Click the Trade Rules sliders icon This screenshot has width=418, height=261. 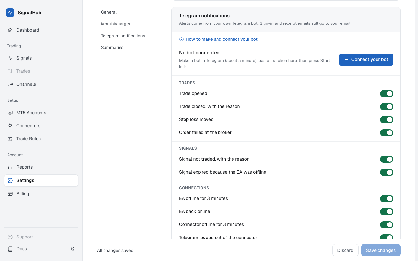(x=10, y=139)
